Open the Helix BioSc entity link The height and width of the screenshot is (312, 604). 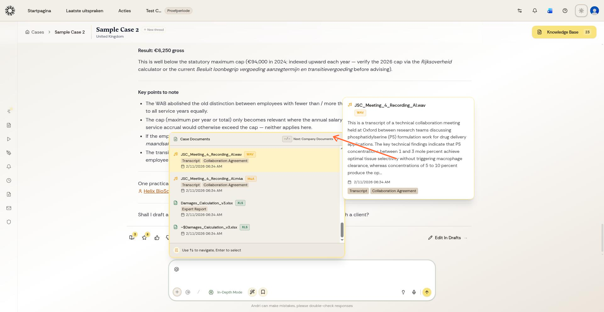pyautogui.click(x=156, y=191)
